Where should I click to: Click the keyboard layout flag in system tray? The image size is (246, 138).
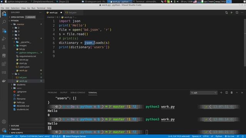[x=195, y=2]
